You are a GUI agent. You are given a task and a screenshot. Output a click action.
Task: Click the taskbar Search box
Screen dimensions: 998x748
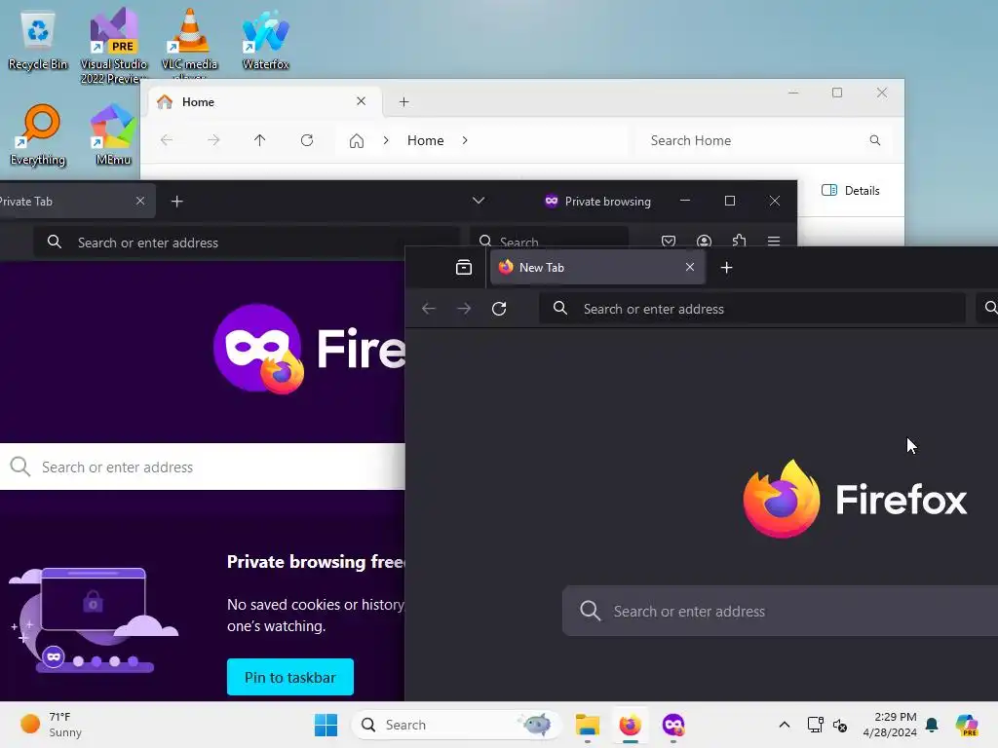(457, 725)
